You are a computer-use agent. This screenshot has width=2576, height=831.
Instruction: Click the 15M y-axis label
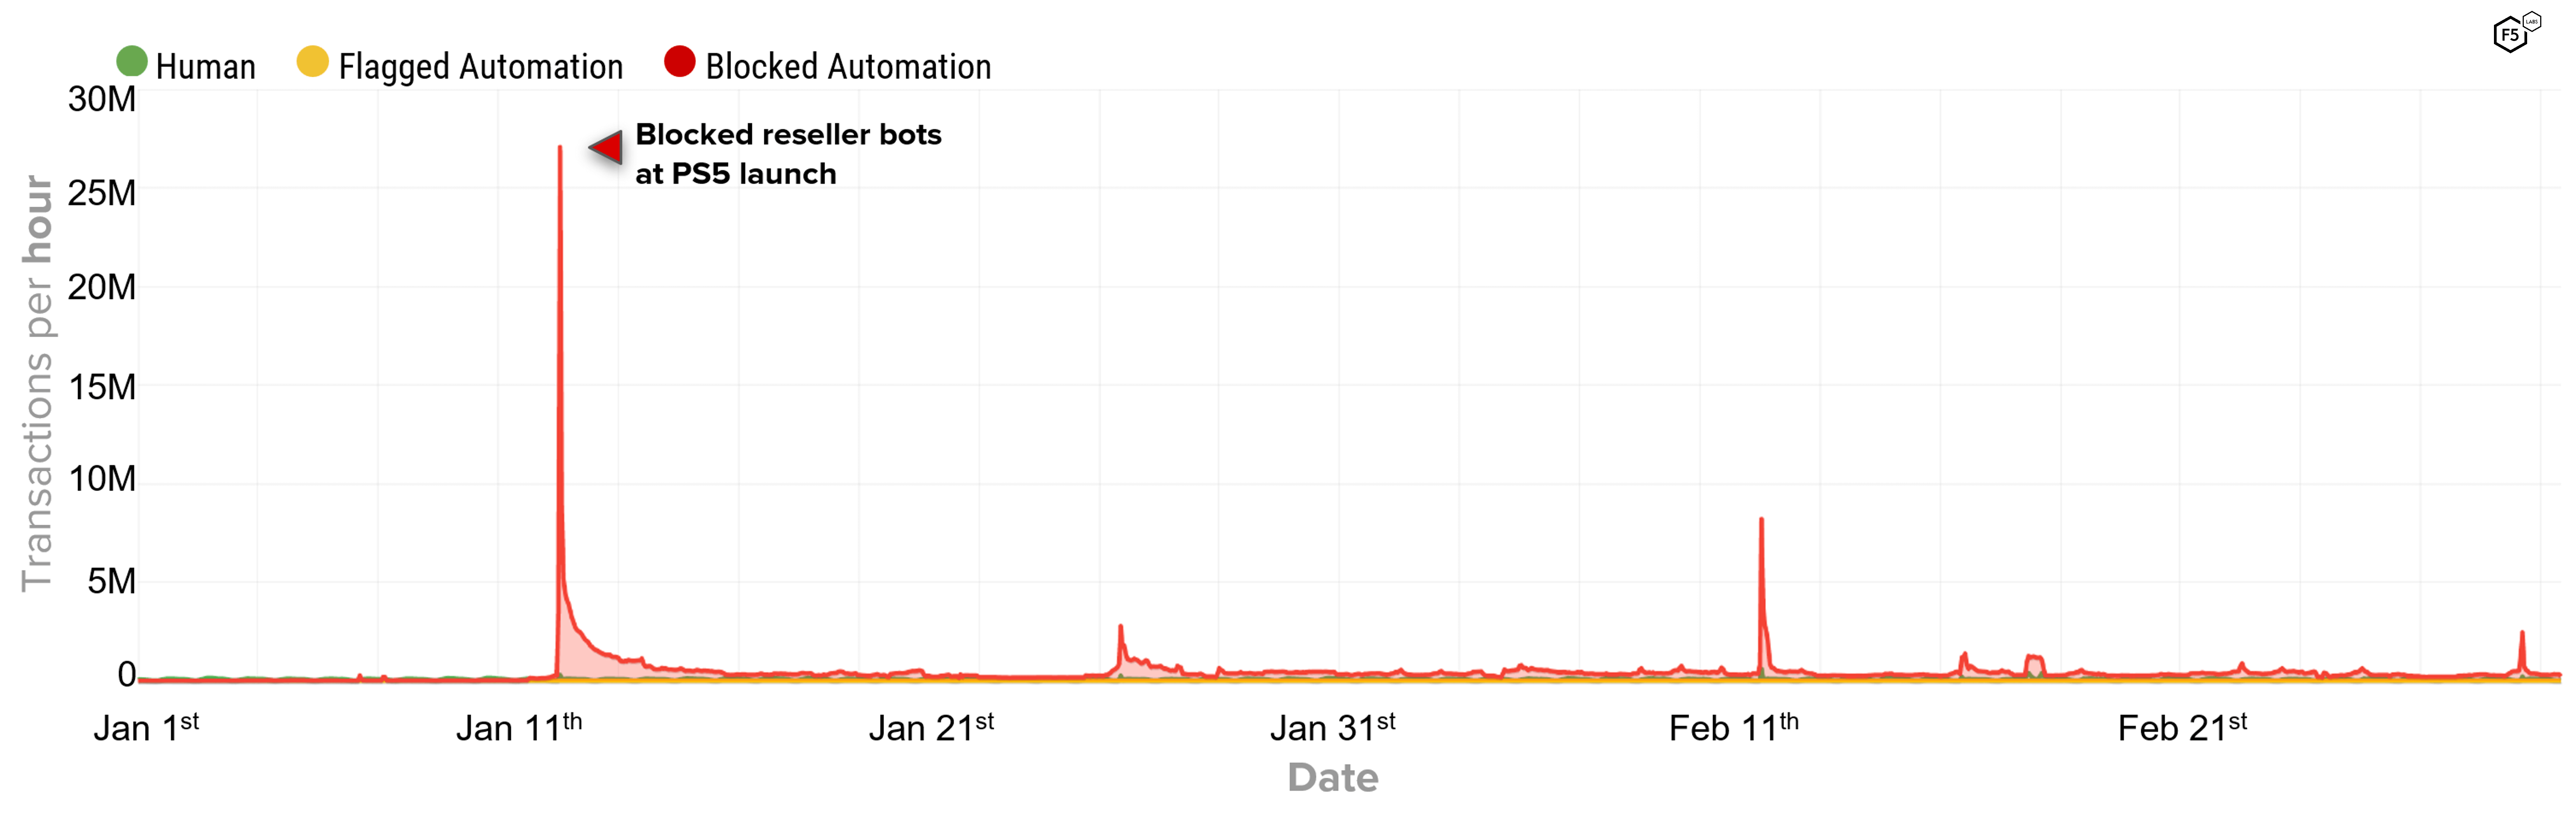point(102,387)
